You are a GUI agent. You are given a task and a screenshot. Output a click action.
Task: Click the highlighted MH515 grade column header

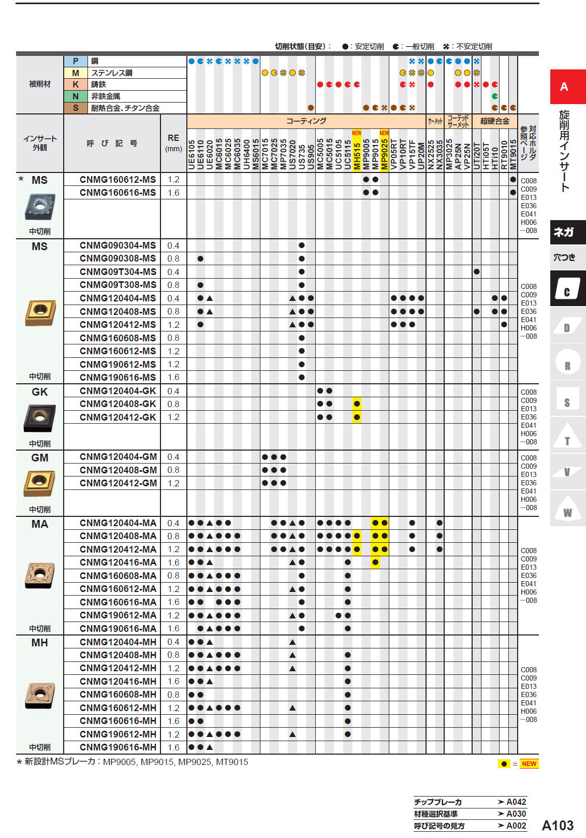pos(357,150)
